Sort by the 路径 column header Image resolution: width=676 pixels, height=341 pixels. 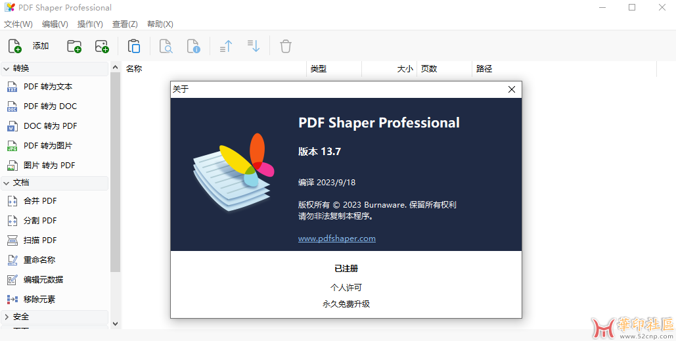coord(484,68)
